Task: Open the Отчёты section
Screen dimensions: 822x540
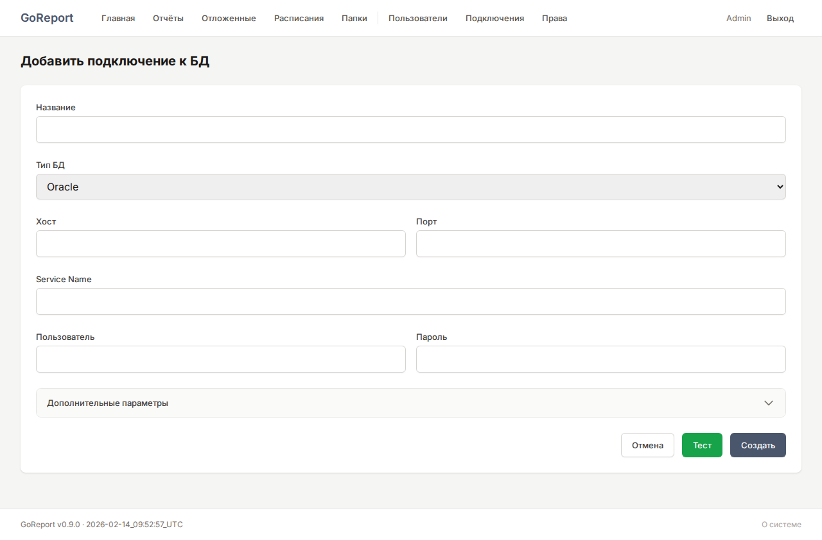Action: point(168,18)
